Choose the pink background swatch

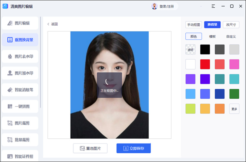coord(234,64)
